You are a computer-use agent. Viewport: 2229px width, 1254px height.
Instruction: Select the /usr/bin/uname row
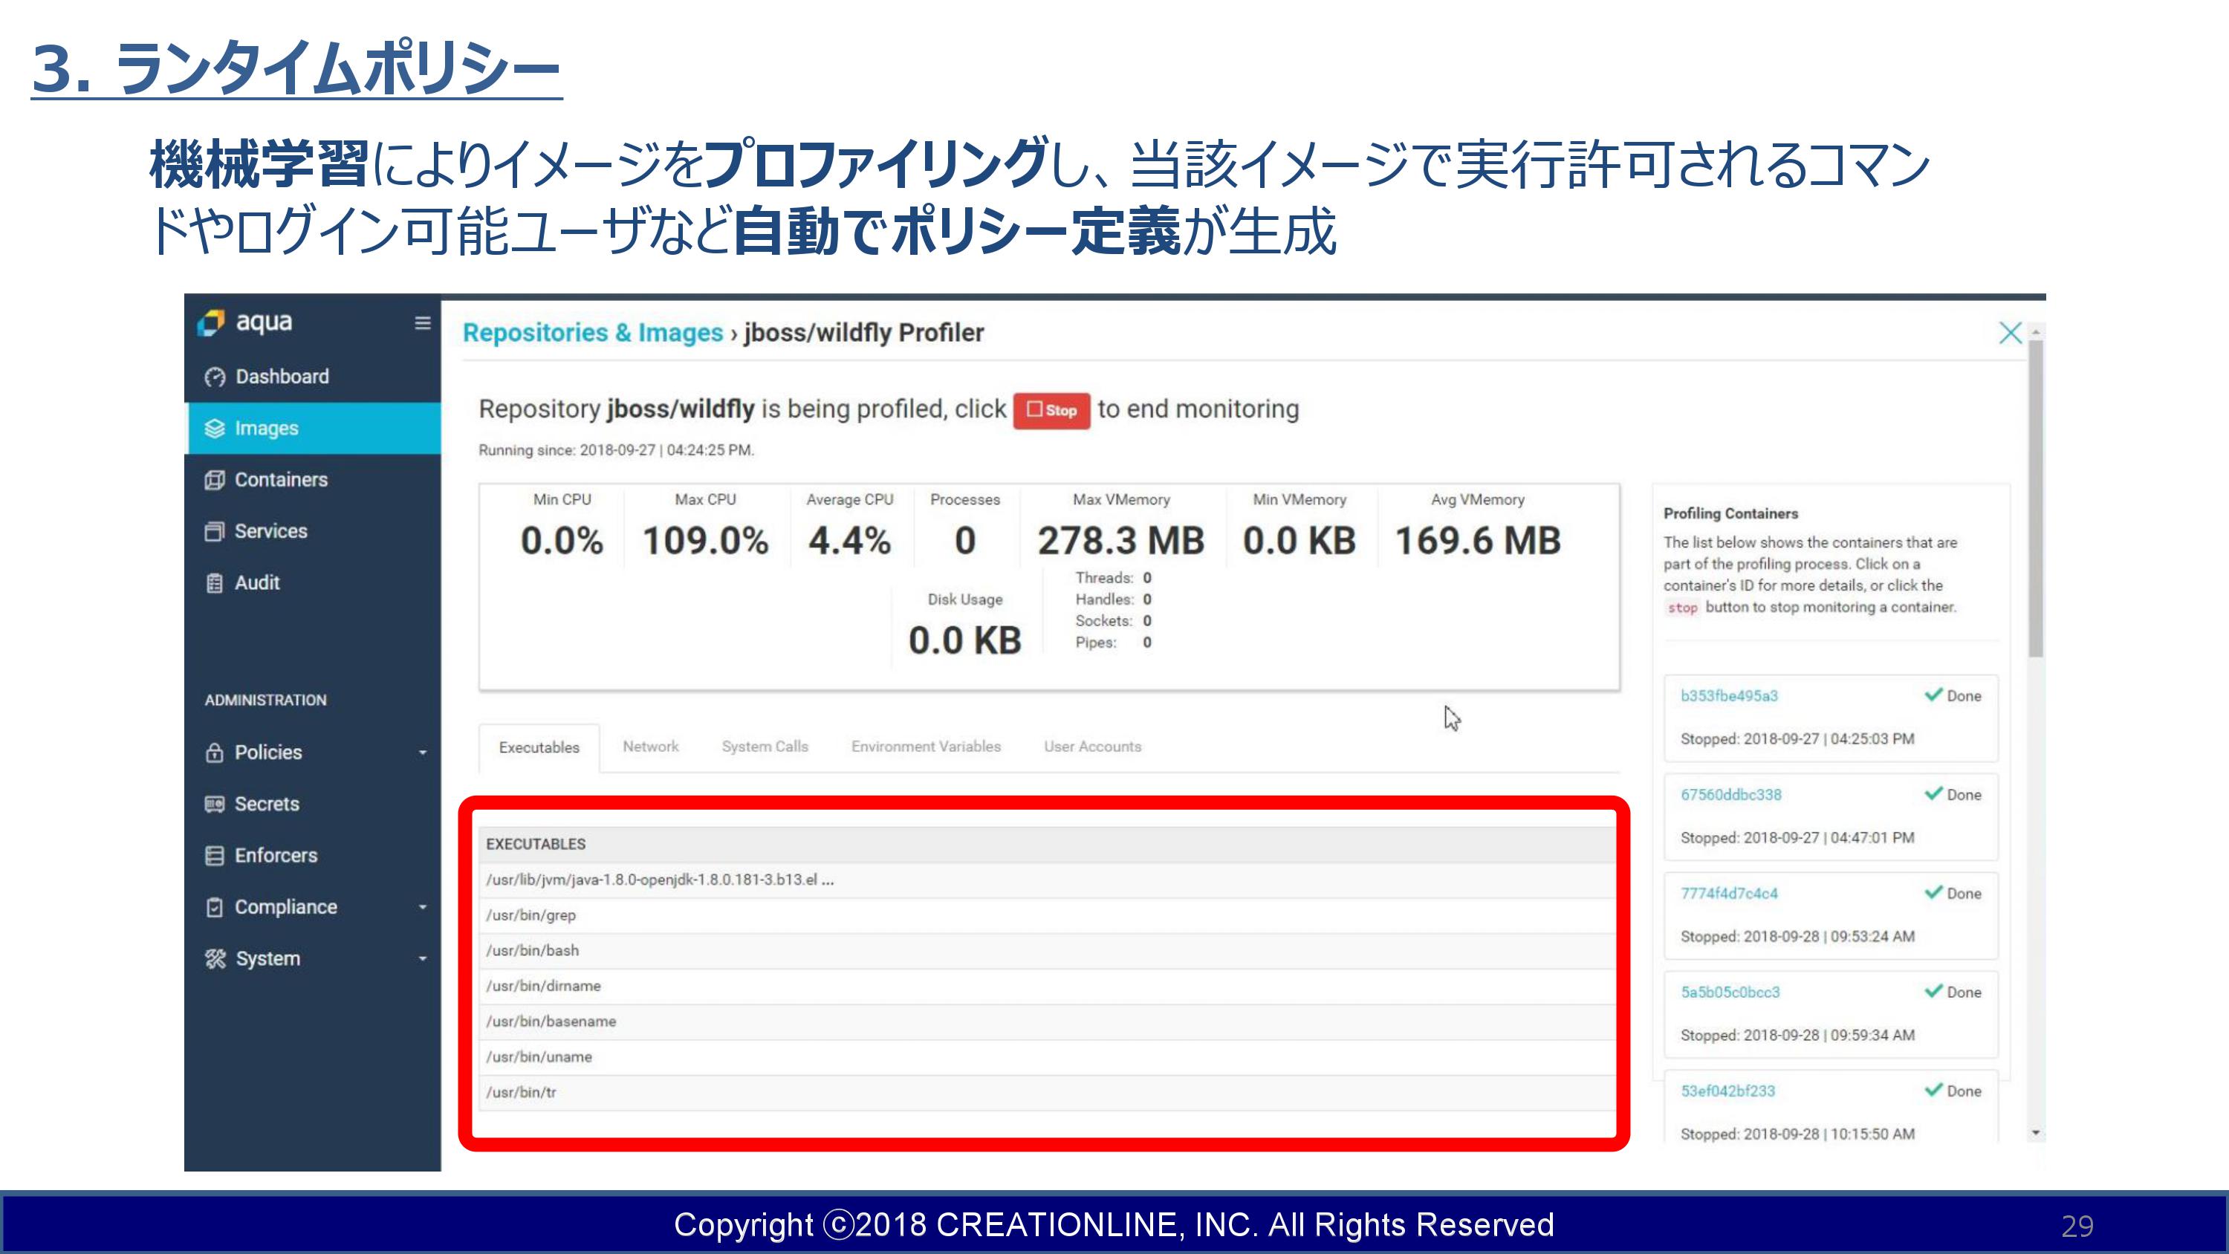click(1048, 1056)
